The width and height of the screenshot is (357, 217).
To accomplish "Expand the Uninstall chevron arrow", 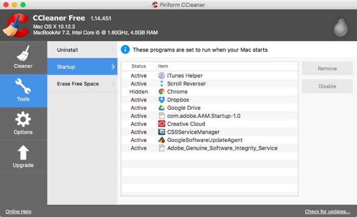I will (x=113, y=50).
